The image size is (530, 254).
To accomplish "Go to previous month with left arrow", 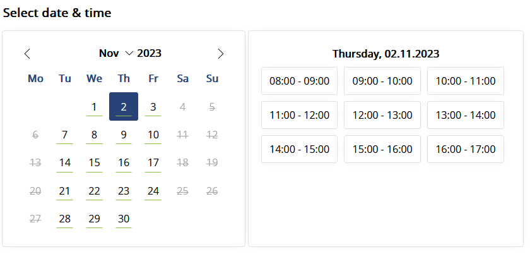I will tap(27, 54).
